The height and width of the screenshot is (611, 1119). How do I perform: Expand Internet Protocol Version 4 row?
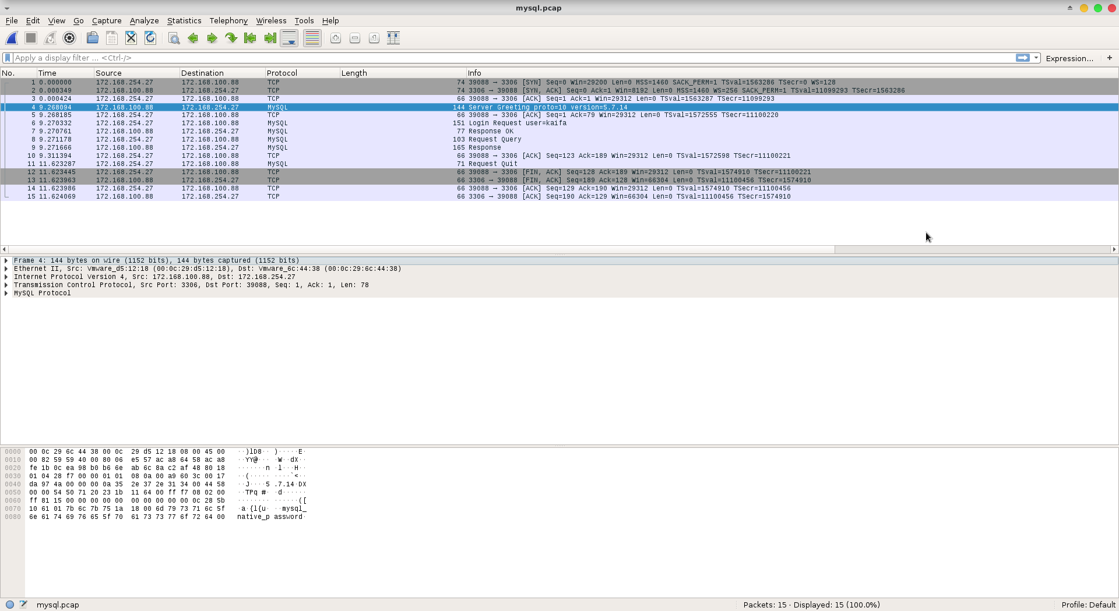(x=6, y=277)
